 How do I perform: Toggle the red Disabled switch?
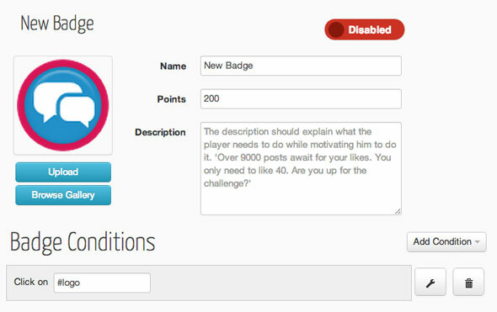pos(365,29)
